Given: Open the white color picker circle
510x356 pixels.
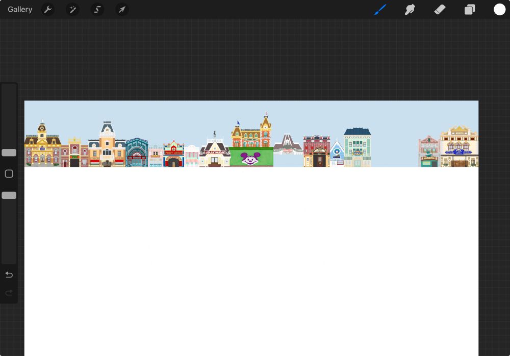Looking at the screenshot, I should pos(500,10).
